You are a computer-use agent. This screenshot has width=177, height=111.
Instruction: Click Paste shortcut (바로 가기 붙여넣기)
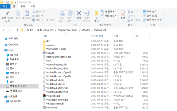(x=44, y=20)
